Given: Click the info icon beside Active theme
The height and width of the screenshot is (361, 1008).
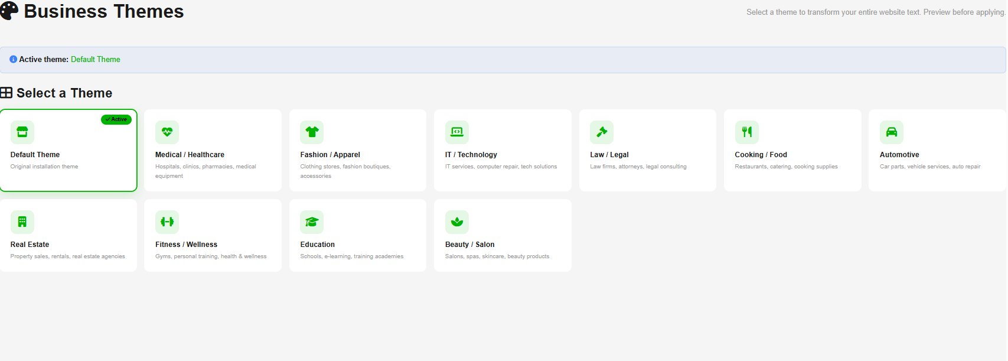Looking at the screenshot, I should 13,60.
